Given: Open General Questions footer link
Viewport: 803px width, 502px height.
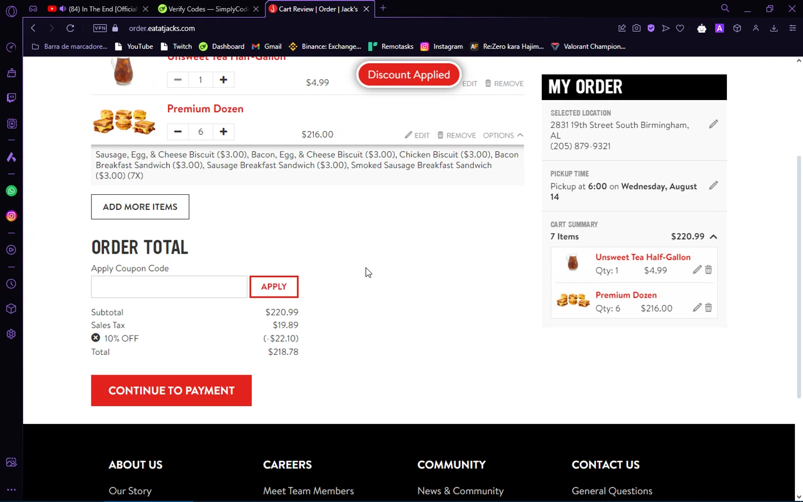Looking at the screenshot, I should 612,491.
